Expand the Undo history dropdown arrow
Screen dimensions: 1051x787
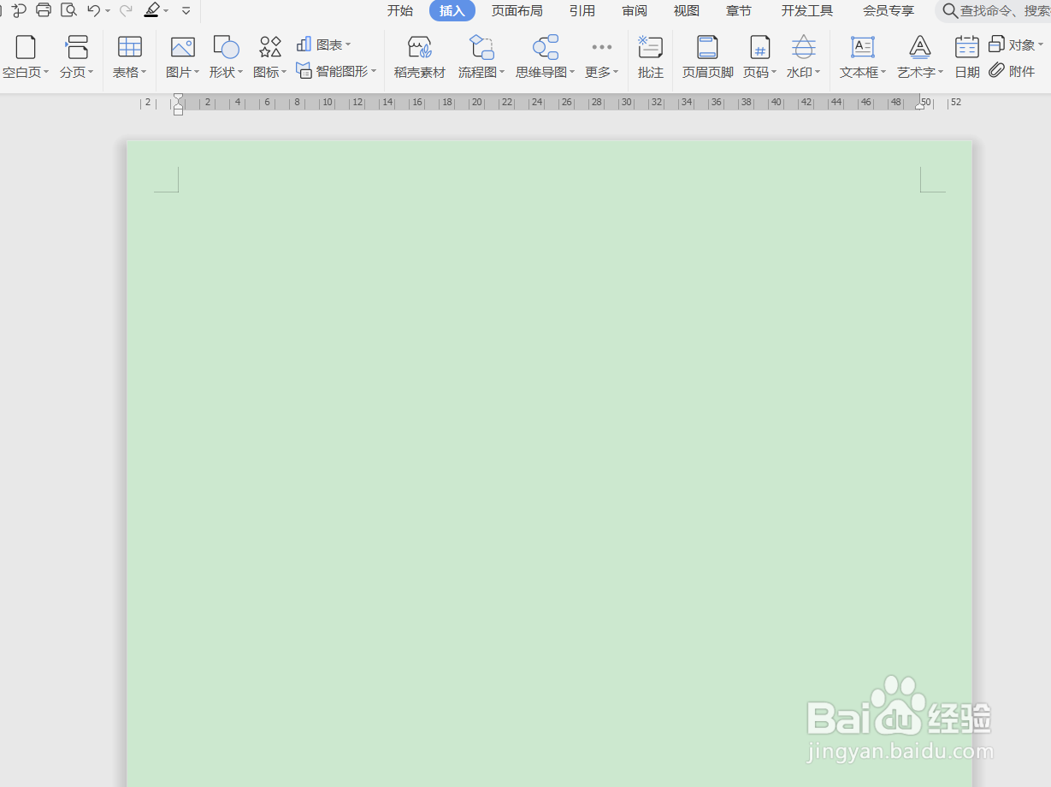pyautogui.click(x=108, y=11)
